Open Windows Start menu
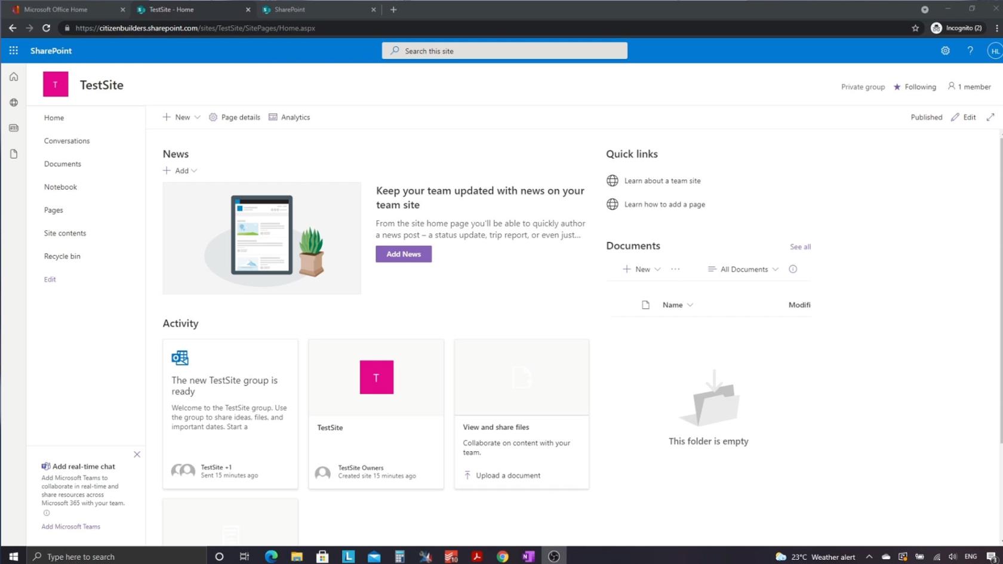 13,556
